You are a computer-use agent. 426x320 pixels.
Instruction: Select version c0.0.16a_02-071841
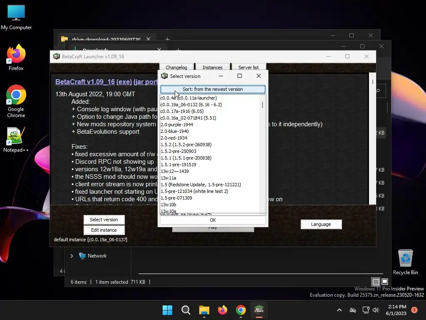tap(210, 118)
